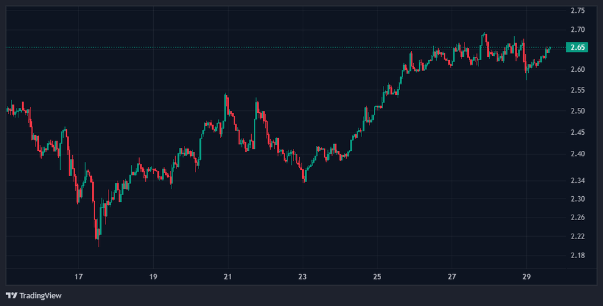Viewport: 603px width, 306px height.
Task: Click the green 2.65 current price label
Action: [x=577, y=48]
